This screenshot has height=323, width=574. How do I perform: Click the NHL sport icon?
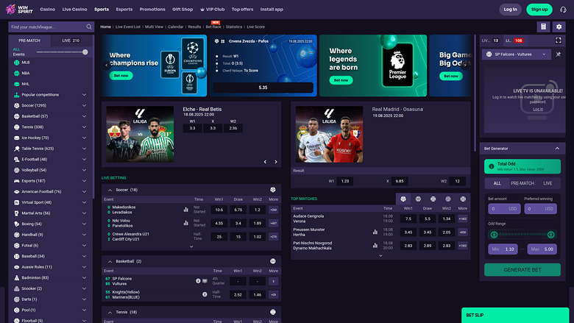pos(16,84)
